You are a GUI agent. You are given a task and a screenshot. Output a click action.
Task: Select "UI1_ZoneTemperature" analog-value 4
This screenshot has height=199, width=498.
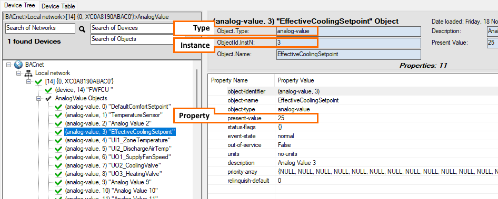(118, 140)
